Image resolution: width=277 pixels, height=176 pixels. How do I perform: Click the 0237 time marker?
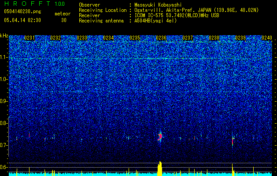(188, 38)
